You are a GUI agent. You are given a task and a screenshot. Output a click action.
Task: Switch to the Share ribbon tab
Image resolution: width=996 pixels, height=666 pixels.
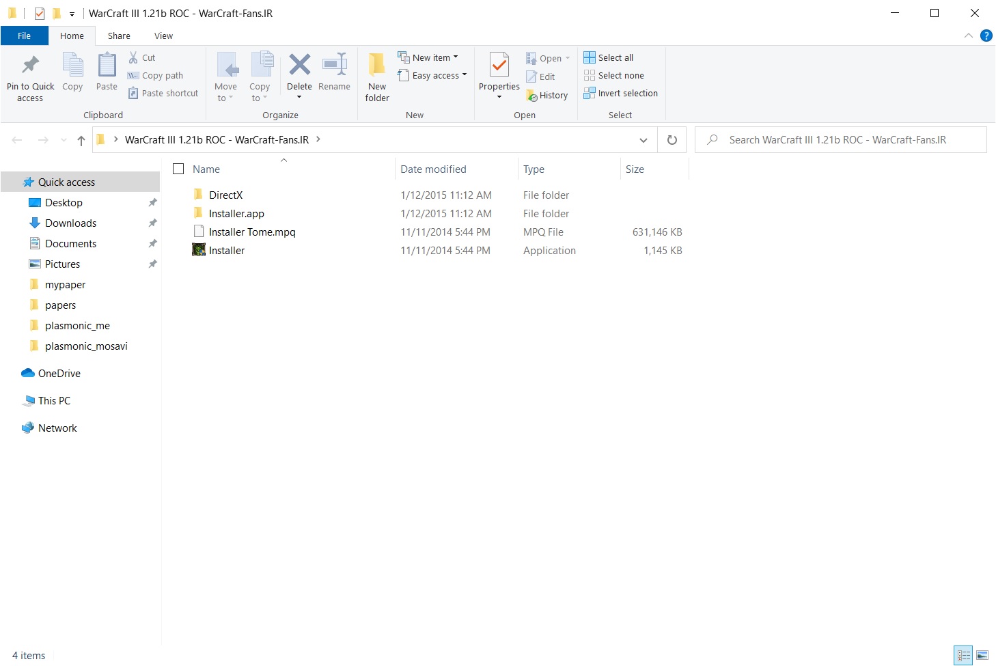coord(119,36)
